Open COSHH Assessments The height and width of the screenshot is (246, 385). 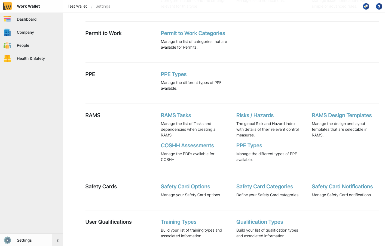187,145
